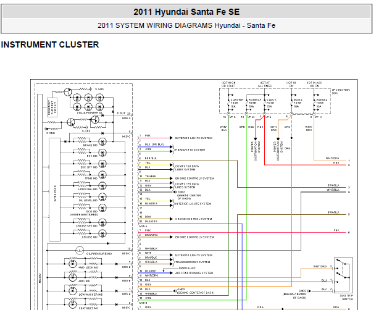
Task: Click the 'MANUAL A/C' note
Action: 187,268
